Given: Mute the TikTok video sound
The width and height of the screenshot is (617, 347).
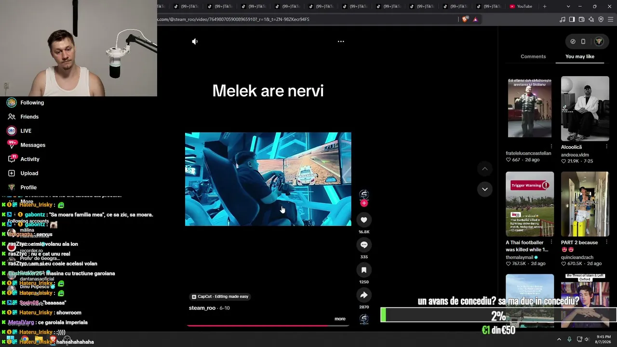Looking at the screenshot, I should [x=195, y=41].
